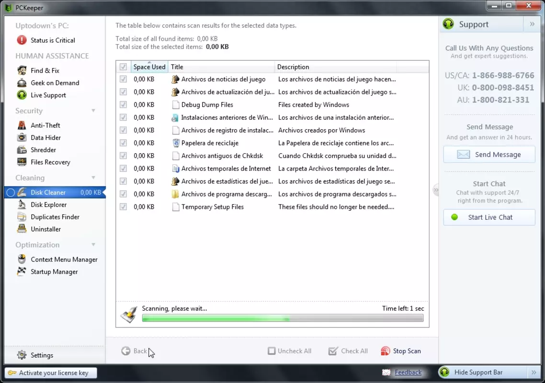Image resolution: width=545 pixels, height=383 pixels.
Task: Uncheck Archivos de actualización del juego checkbox
Action: (123, 92)
